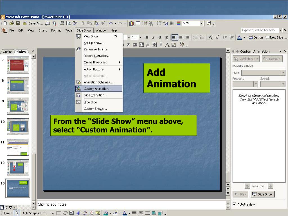Select the Rectangle drawing tool
Viewport: 288px width, 216px height.
point(59,213)
